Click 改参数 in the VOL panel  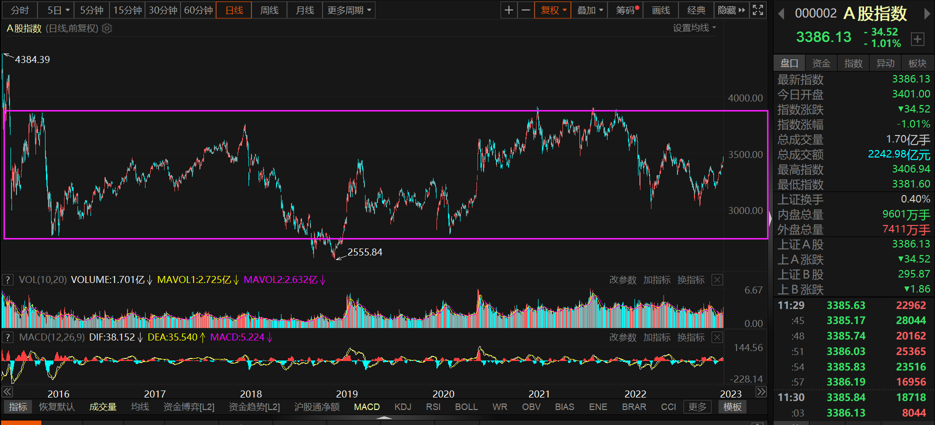coord(622,280)
